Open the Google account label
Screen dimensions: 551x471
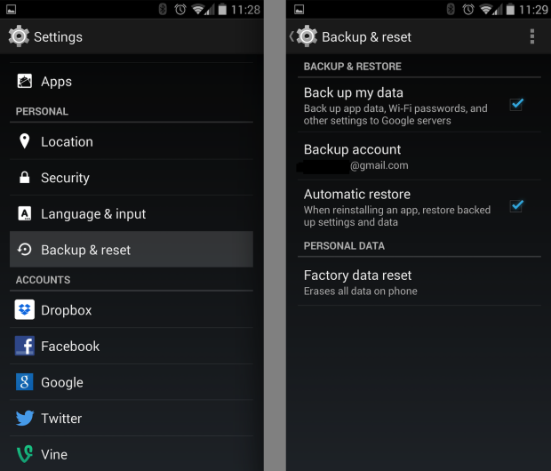pyautogui.click(x=62, y=382)
